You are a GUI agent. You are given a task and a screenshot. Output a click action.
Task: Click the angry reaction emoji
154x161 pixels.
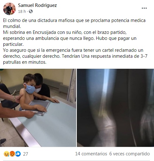(12, 154)
